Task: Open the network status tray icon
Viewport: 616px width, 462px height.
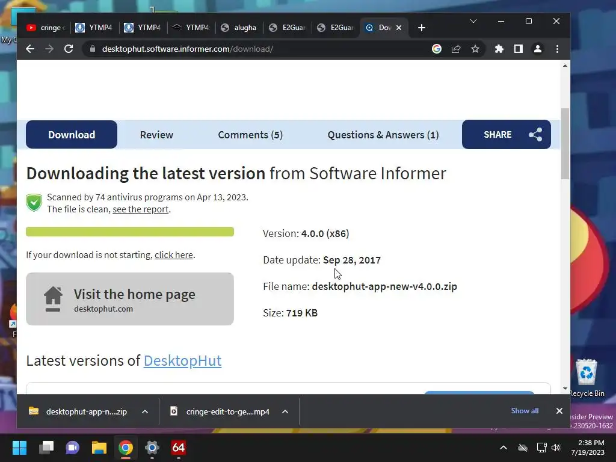Action: pyautogui.click(x=542, y=448)
